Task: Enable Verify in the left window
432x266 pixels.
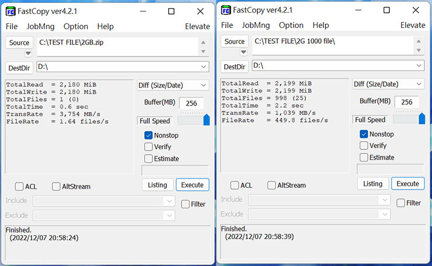Action: click(148, 147)
